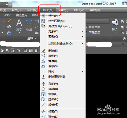Image resolution: width=127 pixels, height=118 pixels.
Task: Open the 帮助(H) menu
Action: click(95, 10)
